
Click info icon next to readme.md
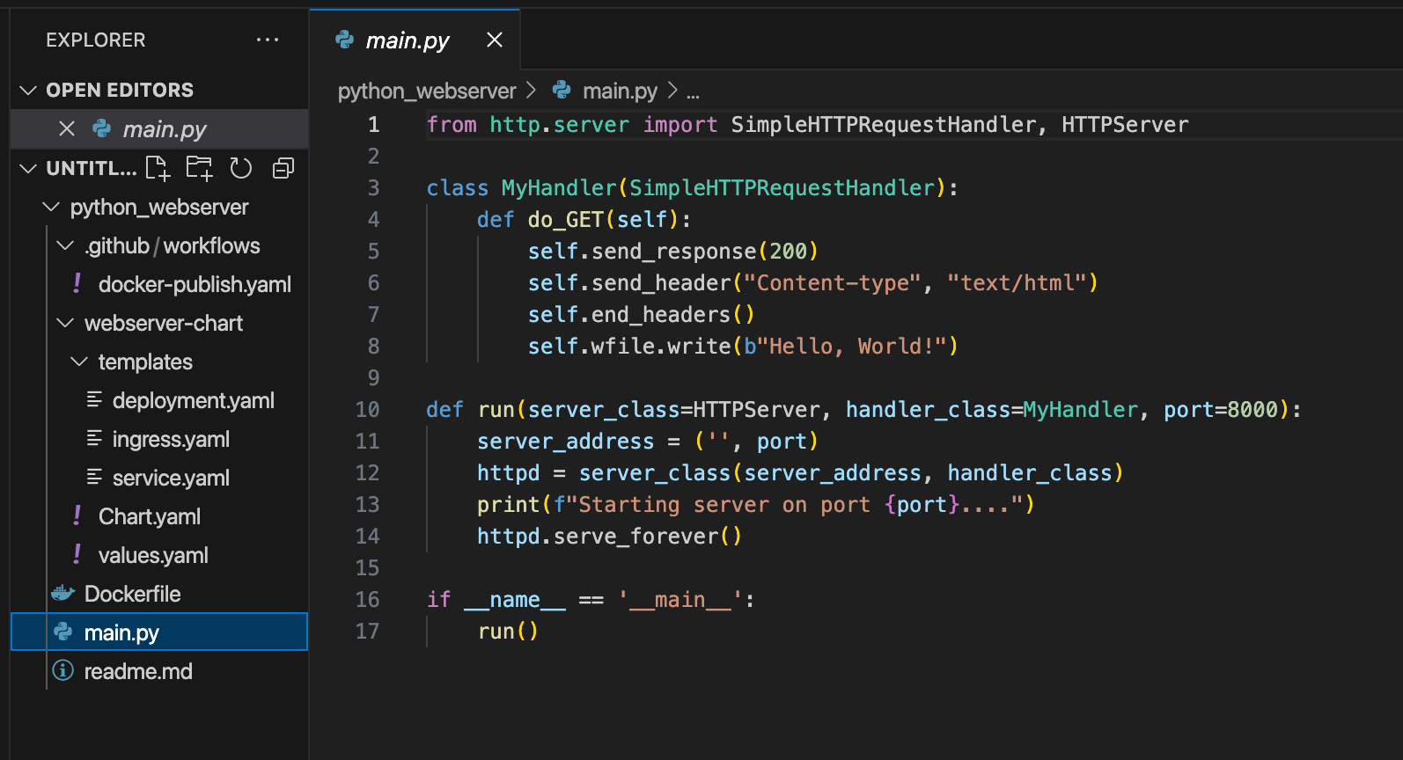click(x=63, y=671)
